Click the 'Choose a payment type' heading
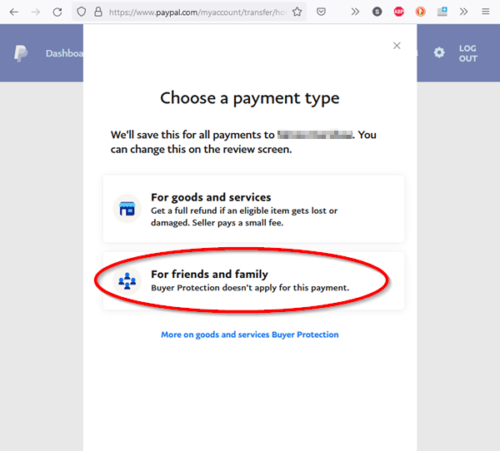Viewport: 500px width, 451px height. coord(250,98)
